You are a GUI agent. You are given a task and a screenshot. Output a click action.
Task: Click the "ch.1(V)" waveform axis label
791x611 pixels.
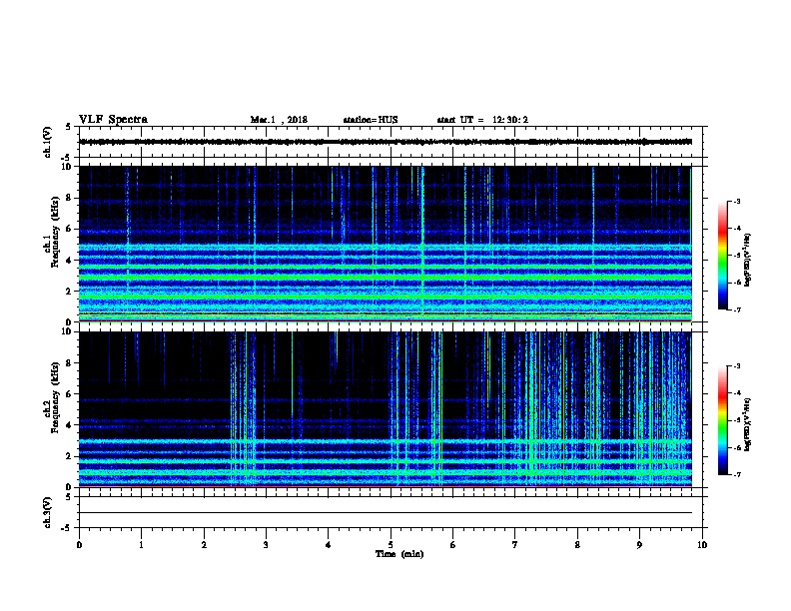(x=47, y=142)
